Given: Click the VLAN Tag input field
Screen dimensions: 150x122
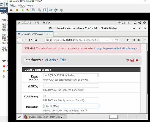Looking at the screenshot, I should [71, 86].
